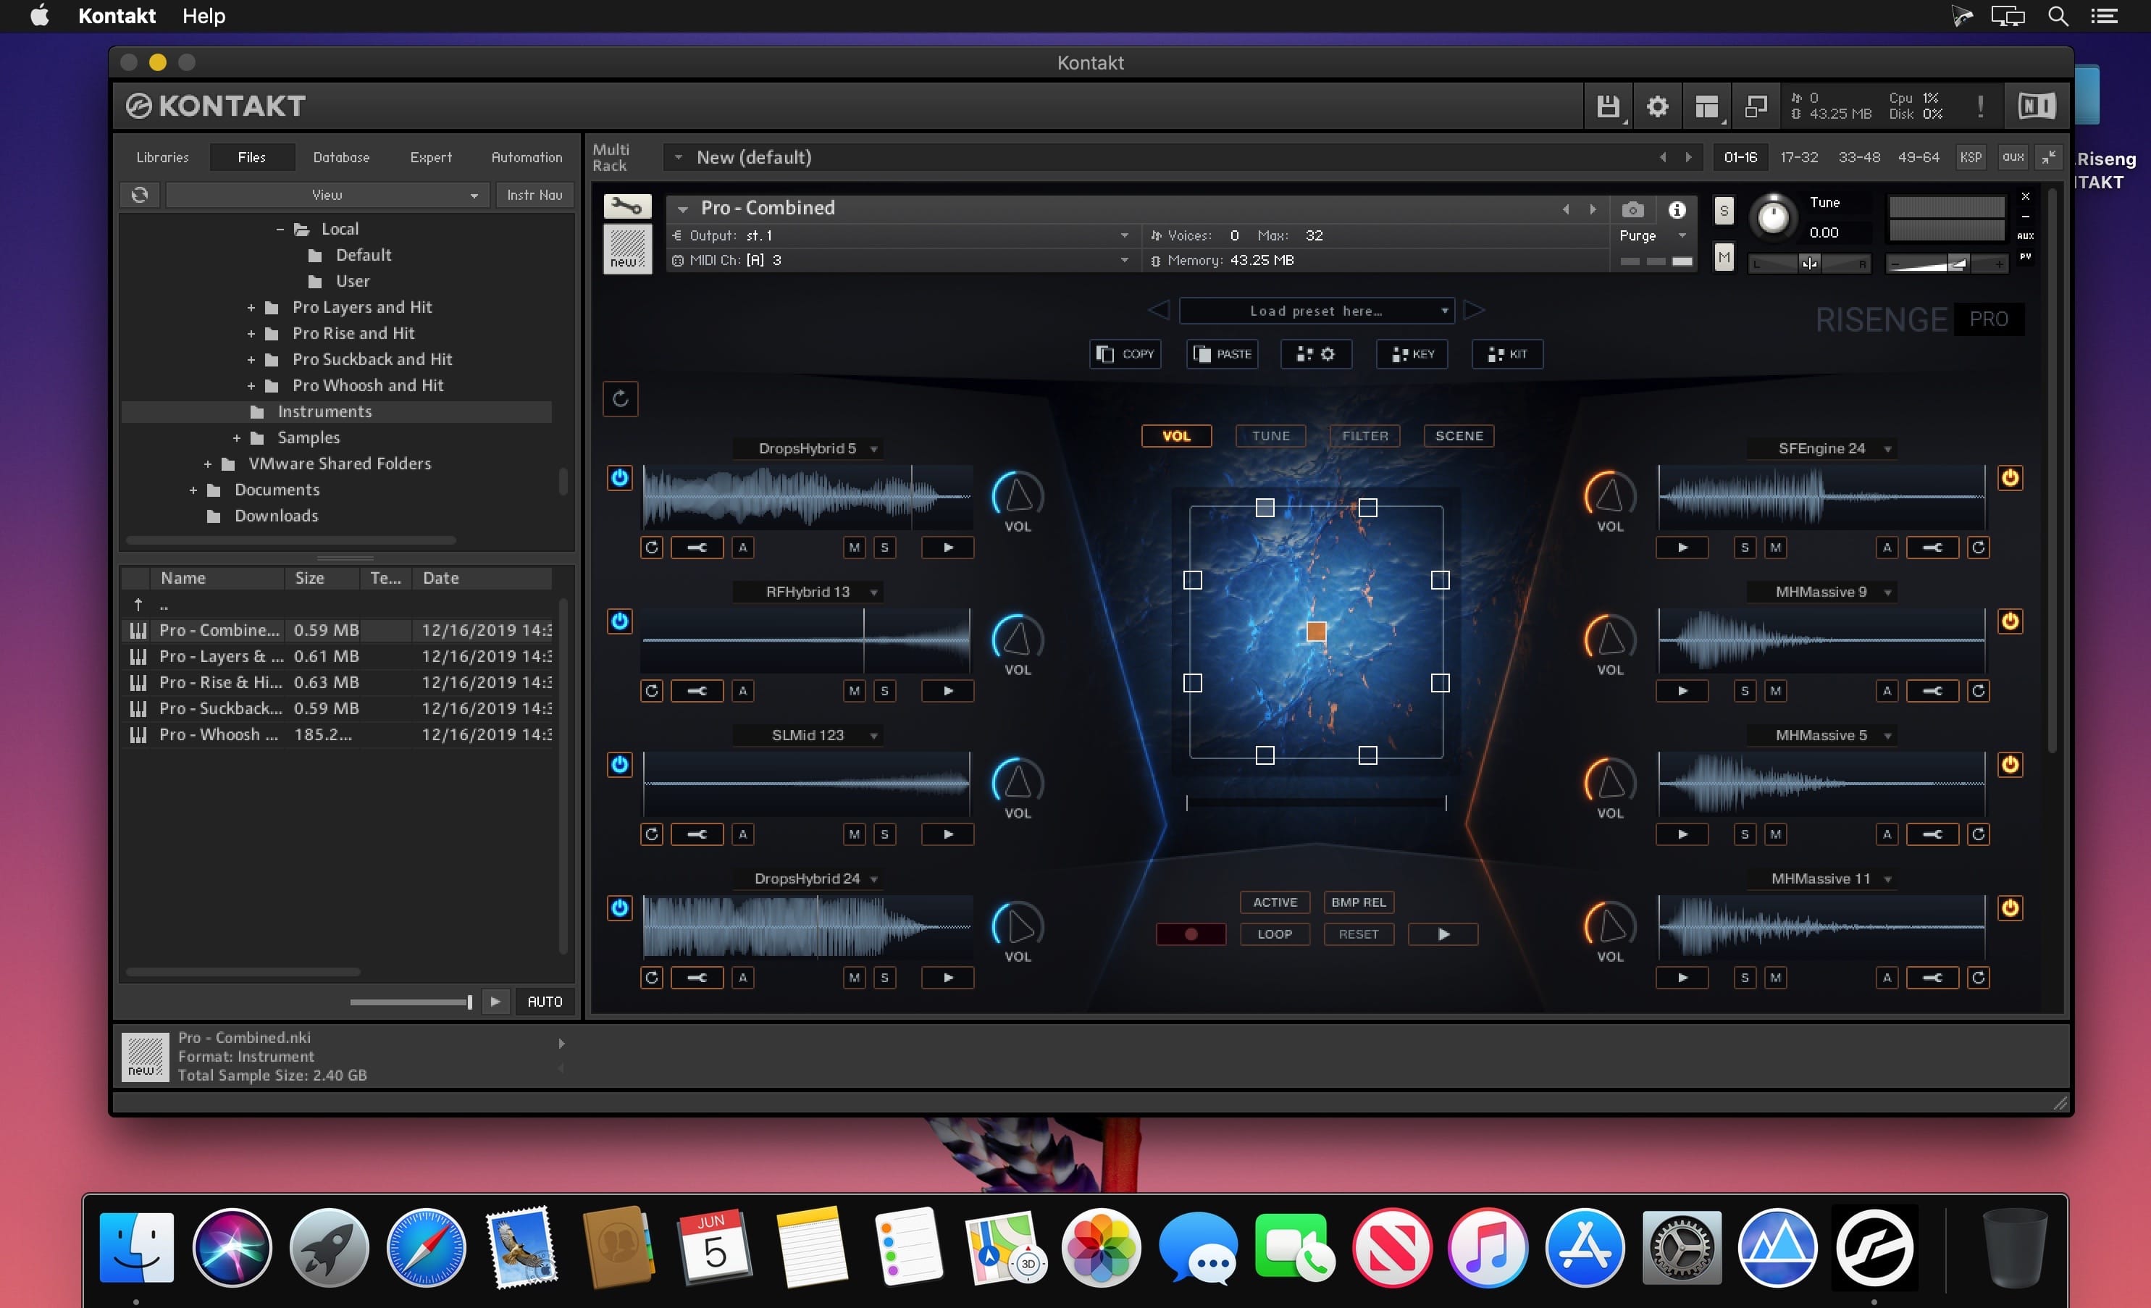Toggle power for SLMid 123 layer
2151x1308 pixels.
(620, 764)
